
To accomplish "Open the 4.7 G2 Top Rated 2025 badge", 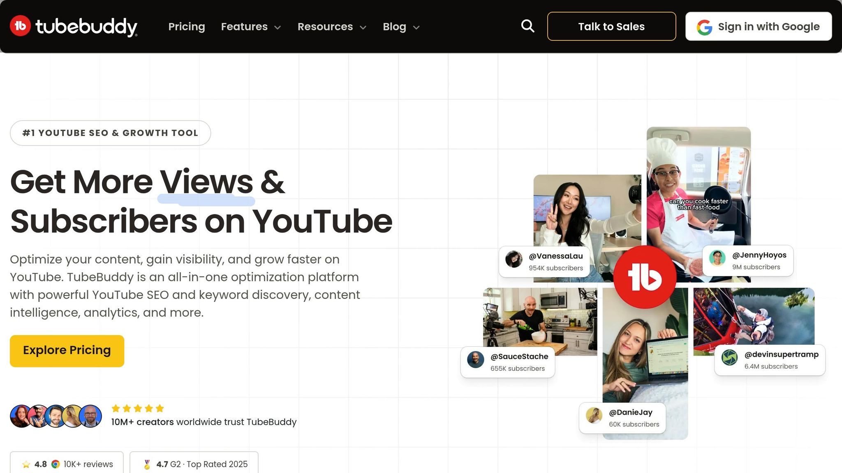I will (194, 463).
